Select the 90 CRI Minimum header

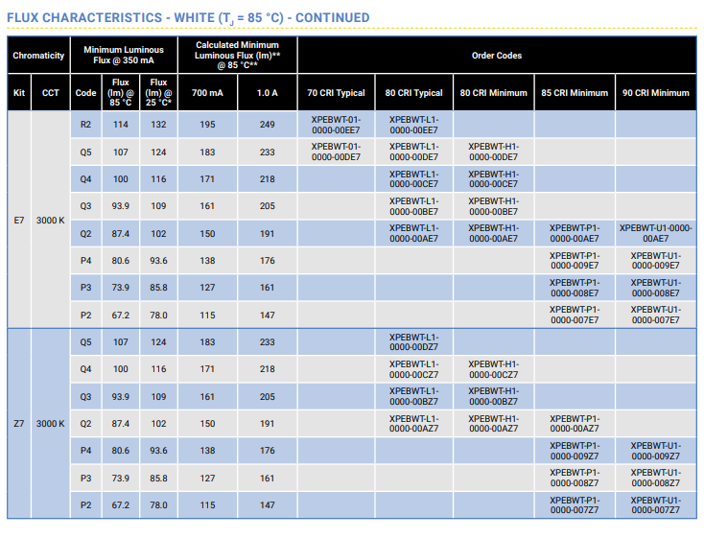(656, 92)
